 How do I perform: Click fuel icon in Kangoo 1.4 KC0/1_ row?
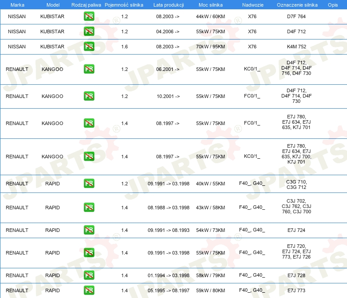click(x=89, y=156)
